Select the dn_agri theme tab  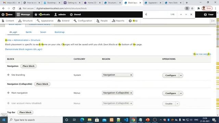(x=13, y=32)
